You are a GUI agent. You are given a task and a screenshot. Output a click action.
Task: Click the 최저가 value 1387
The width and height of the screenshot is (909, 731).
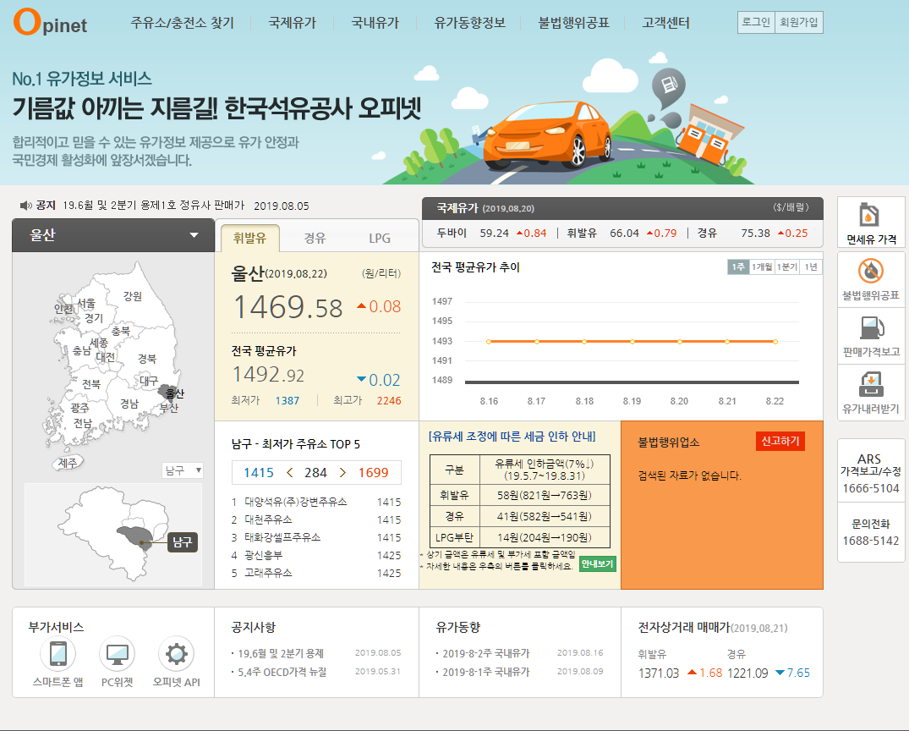287,400
